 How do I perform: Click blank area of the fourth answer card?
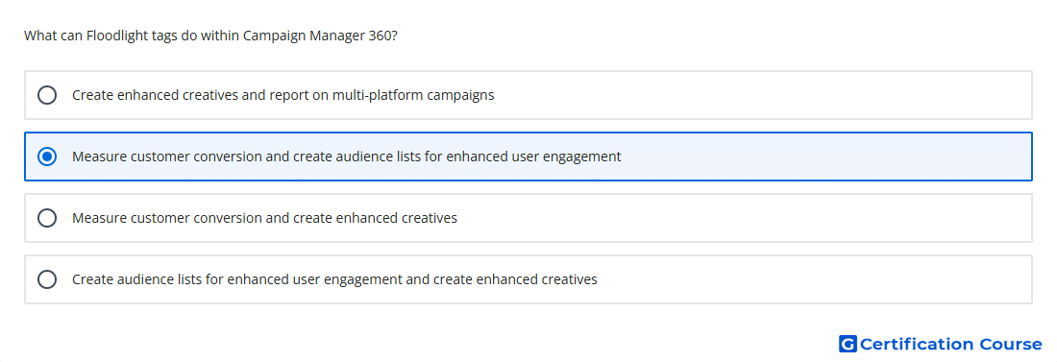click(809, 279)
